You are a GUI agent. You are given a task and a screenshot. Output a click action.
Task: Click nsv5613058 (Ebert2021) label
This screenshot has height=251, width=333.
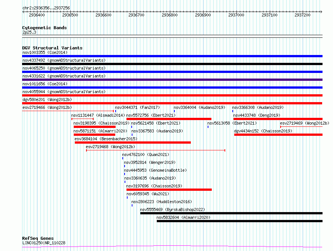point(232,123)
